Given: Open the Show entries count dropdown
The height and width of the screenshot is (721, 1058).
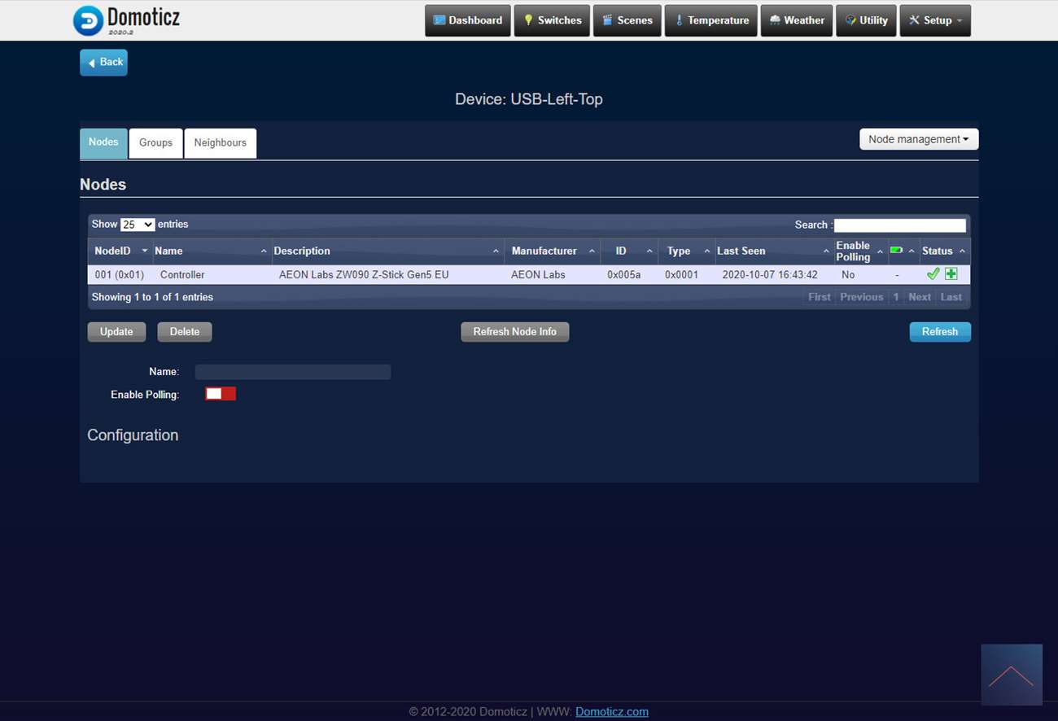Looking at the screenshot, I should point(138,225).
